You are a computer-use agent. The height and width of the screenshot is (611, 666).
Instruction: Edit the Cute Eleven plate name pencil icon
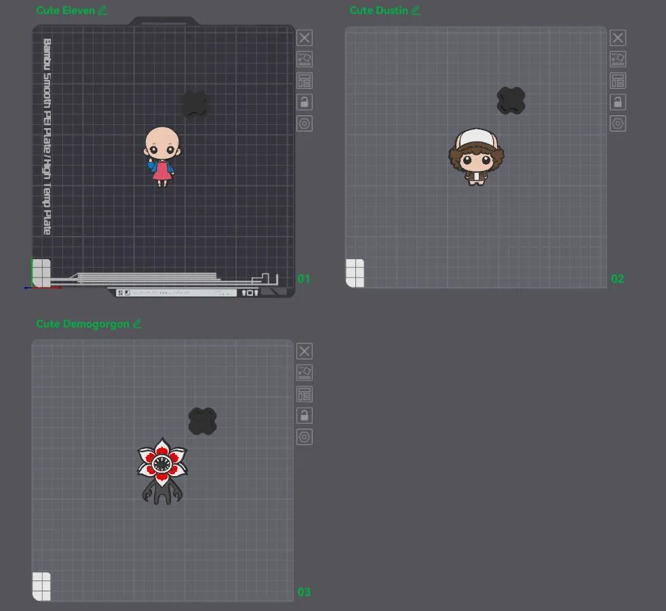pyautogui.click(x=102, y=10)
